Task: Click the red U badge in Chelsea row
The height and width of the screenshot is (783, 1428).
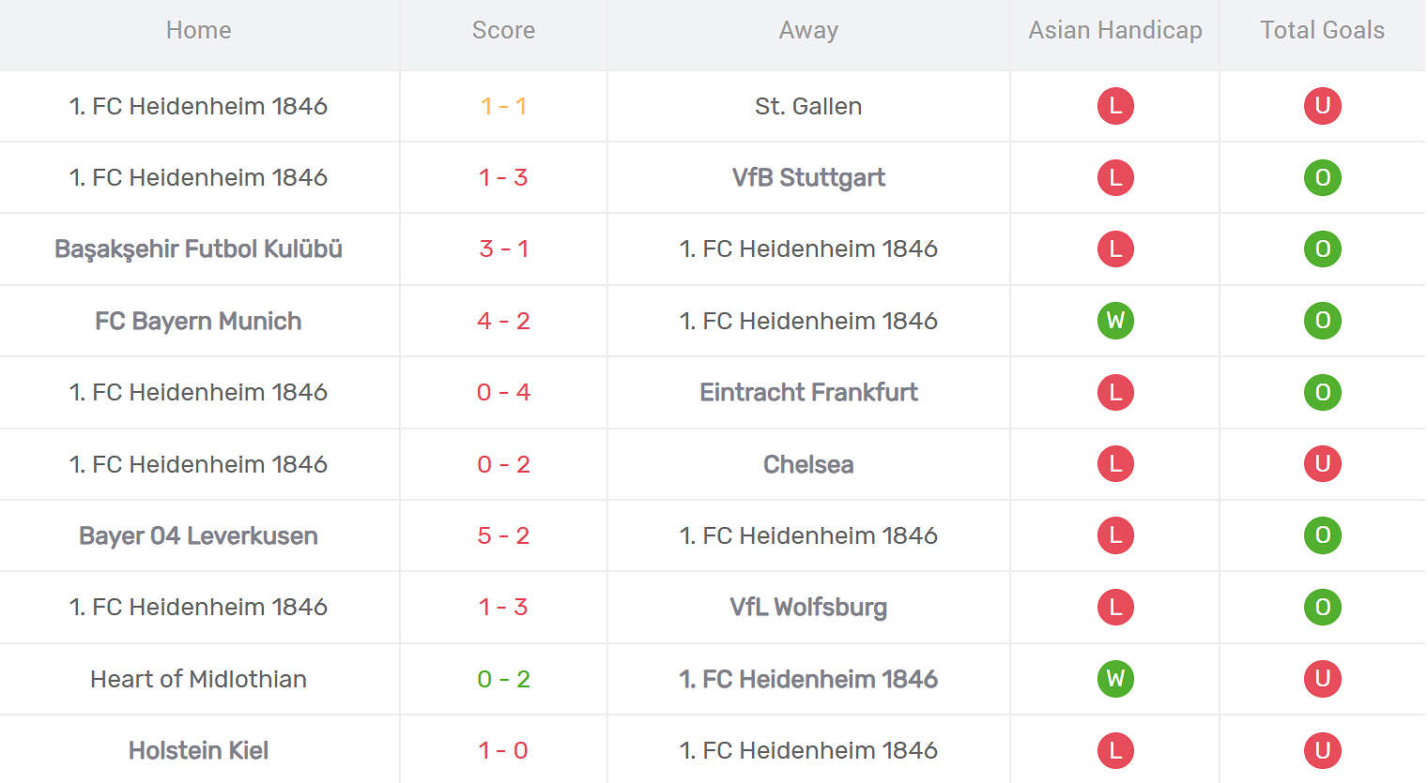Action: pyautogui.click(x=1322, y=464)
